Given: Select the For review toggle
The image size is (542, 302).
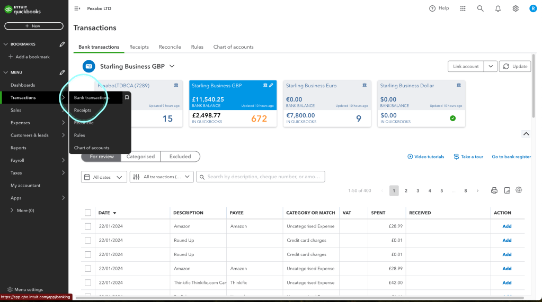Looking at the screenshot, I should (102, 157).
